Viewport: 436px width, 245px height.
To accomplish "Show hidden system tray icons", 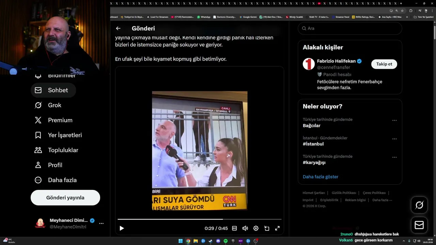I will pos(404,241).
